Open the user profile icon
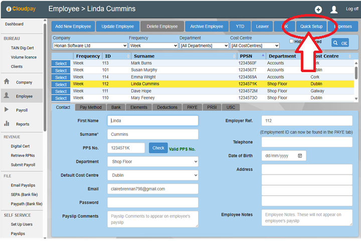 pos(333,10)
